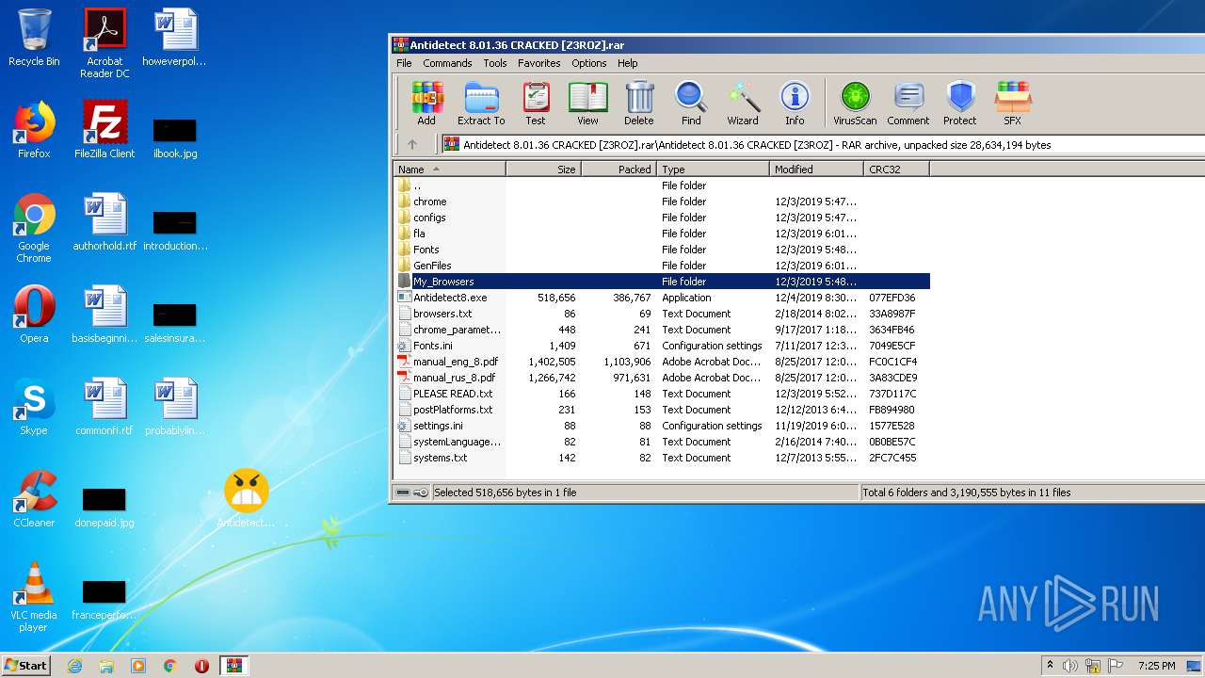This screenshot has height=678, width=1205.
Task: Click the Antidetect angry face icon
Action: (246, 499)
